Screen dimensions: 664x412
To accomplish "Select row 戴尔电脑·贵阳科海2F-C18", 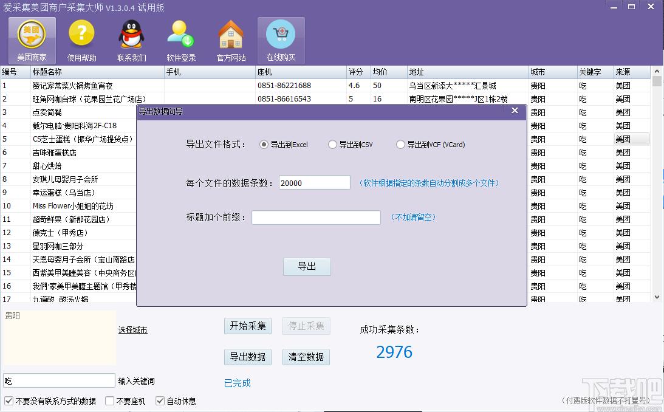I will coord(75,126).
